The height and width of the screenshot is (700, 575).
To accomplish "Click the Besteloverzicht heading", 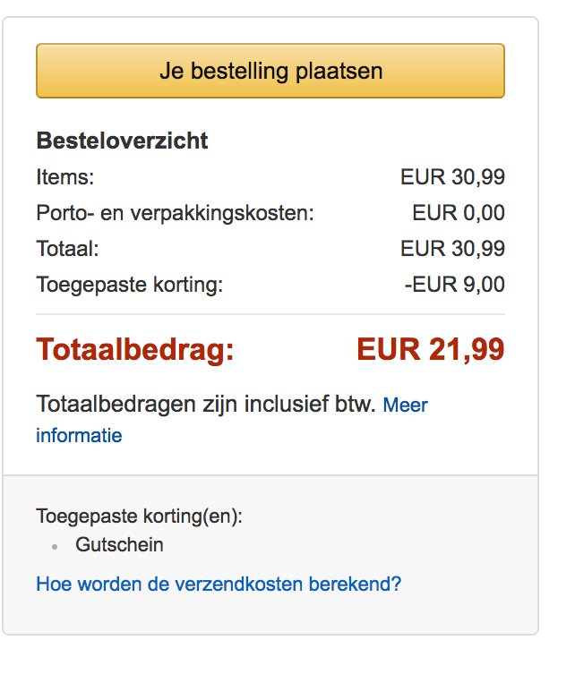I will [122, 141].
